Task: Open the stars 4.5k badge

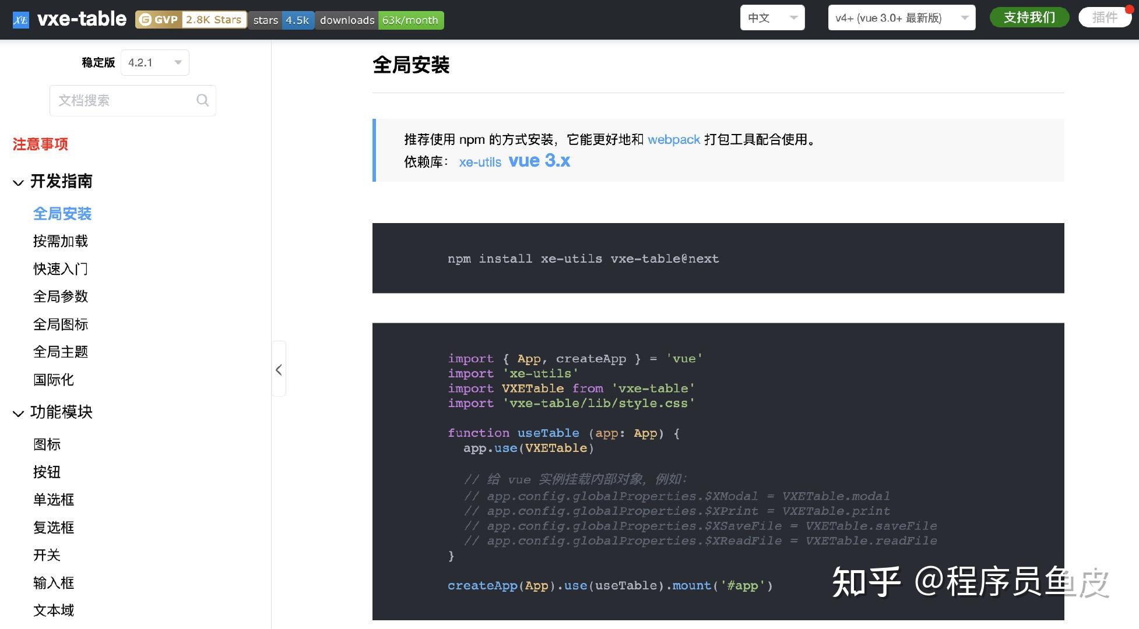Action: point(282,20)
